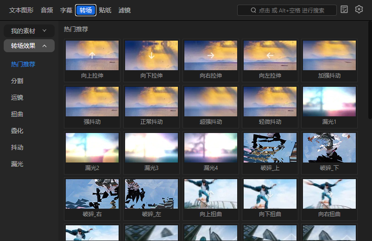Expand the 我的素材 dropdown
Screen dimensions: 372x241
29,31
